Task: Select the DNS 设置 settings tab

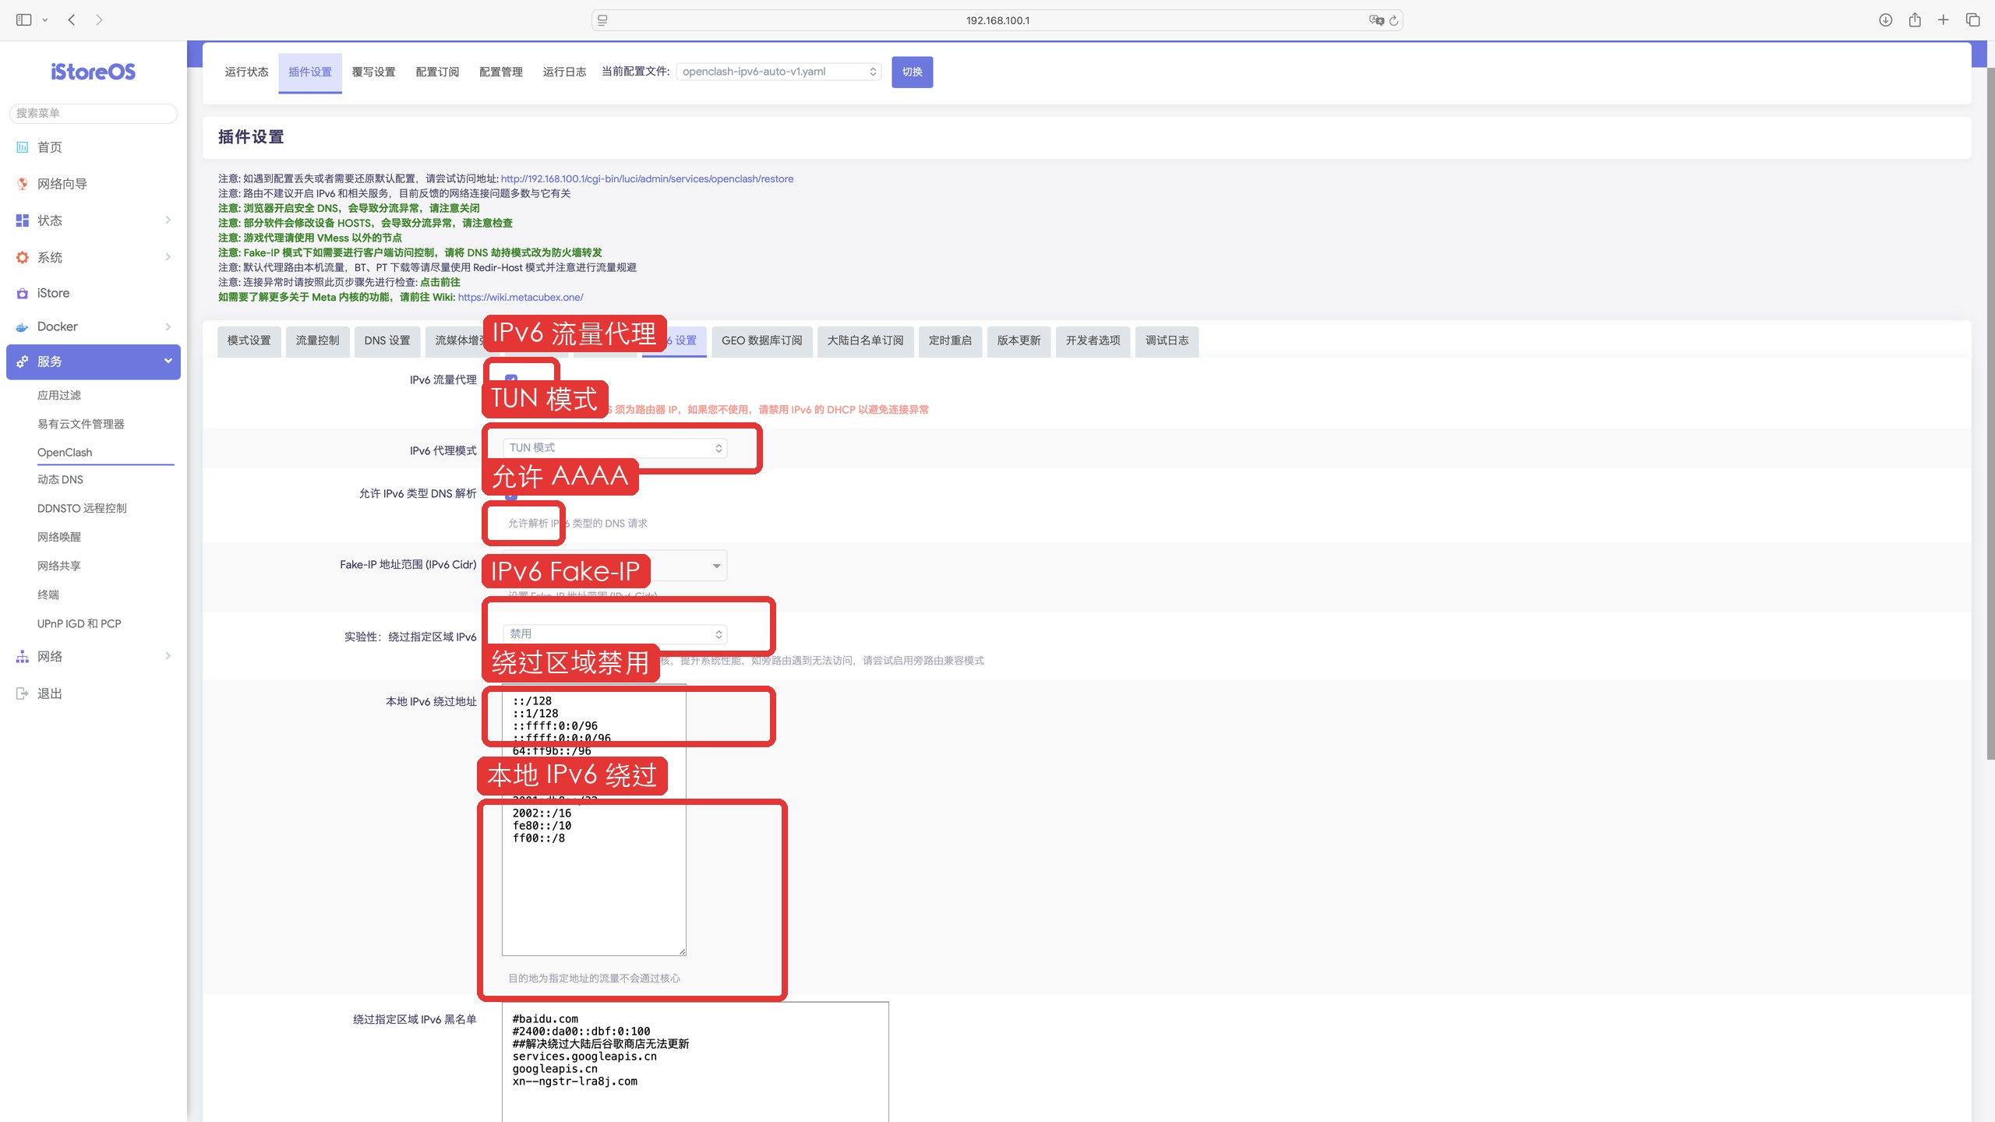Action: pyautogui.click(x=387, y=341)
